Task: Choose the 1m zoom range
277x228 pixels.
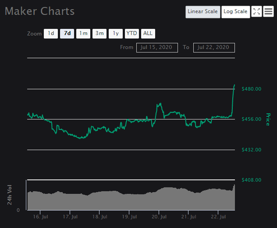Action: point(83,33)
